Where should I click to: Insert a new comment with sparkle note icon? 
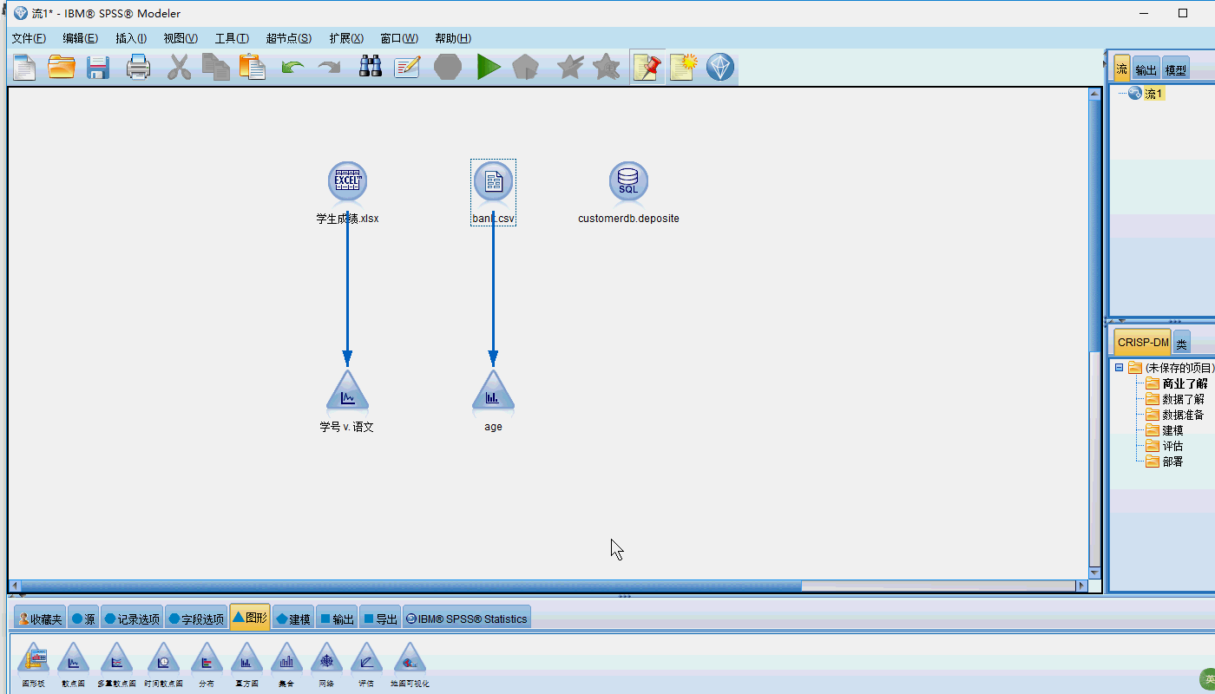point(683,67)
